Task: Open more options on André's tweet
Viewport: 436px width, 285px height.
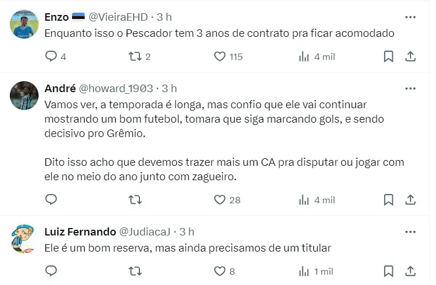Action: coord(410,89)
